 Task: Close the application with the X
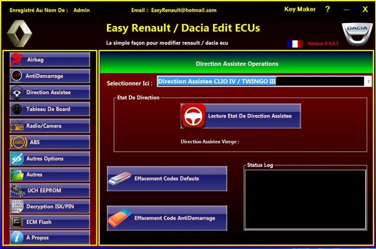[365, 9]
